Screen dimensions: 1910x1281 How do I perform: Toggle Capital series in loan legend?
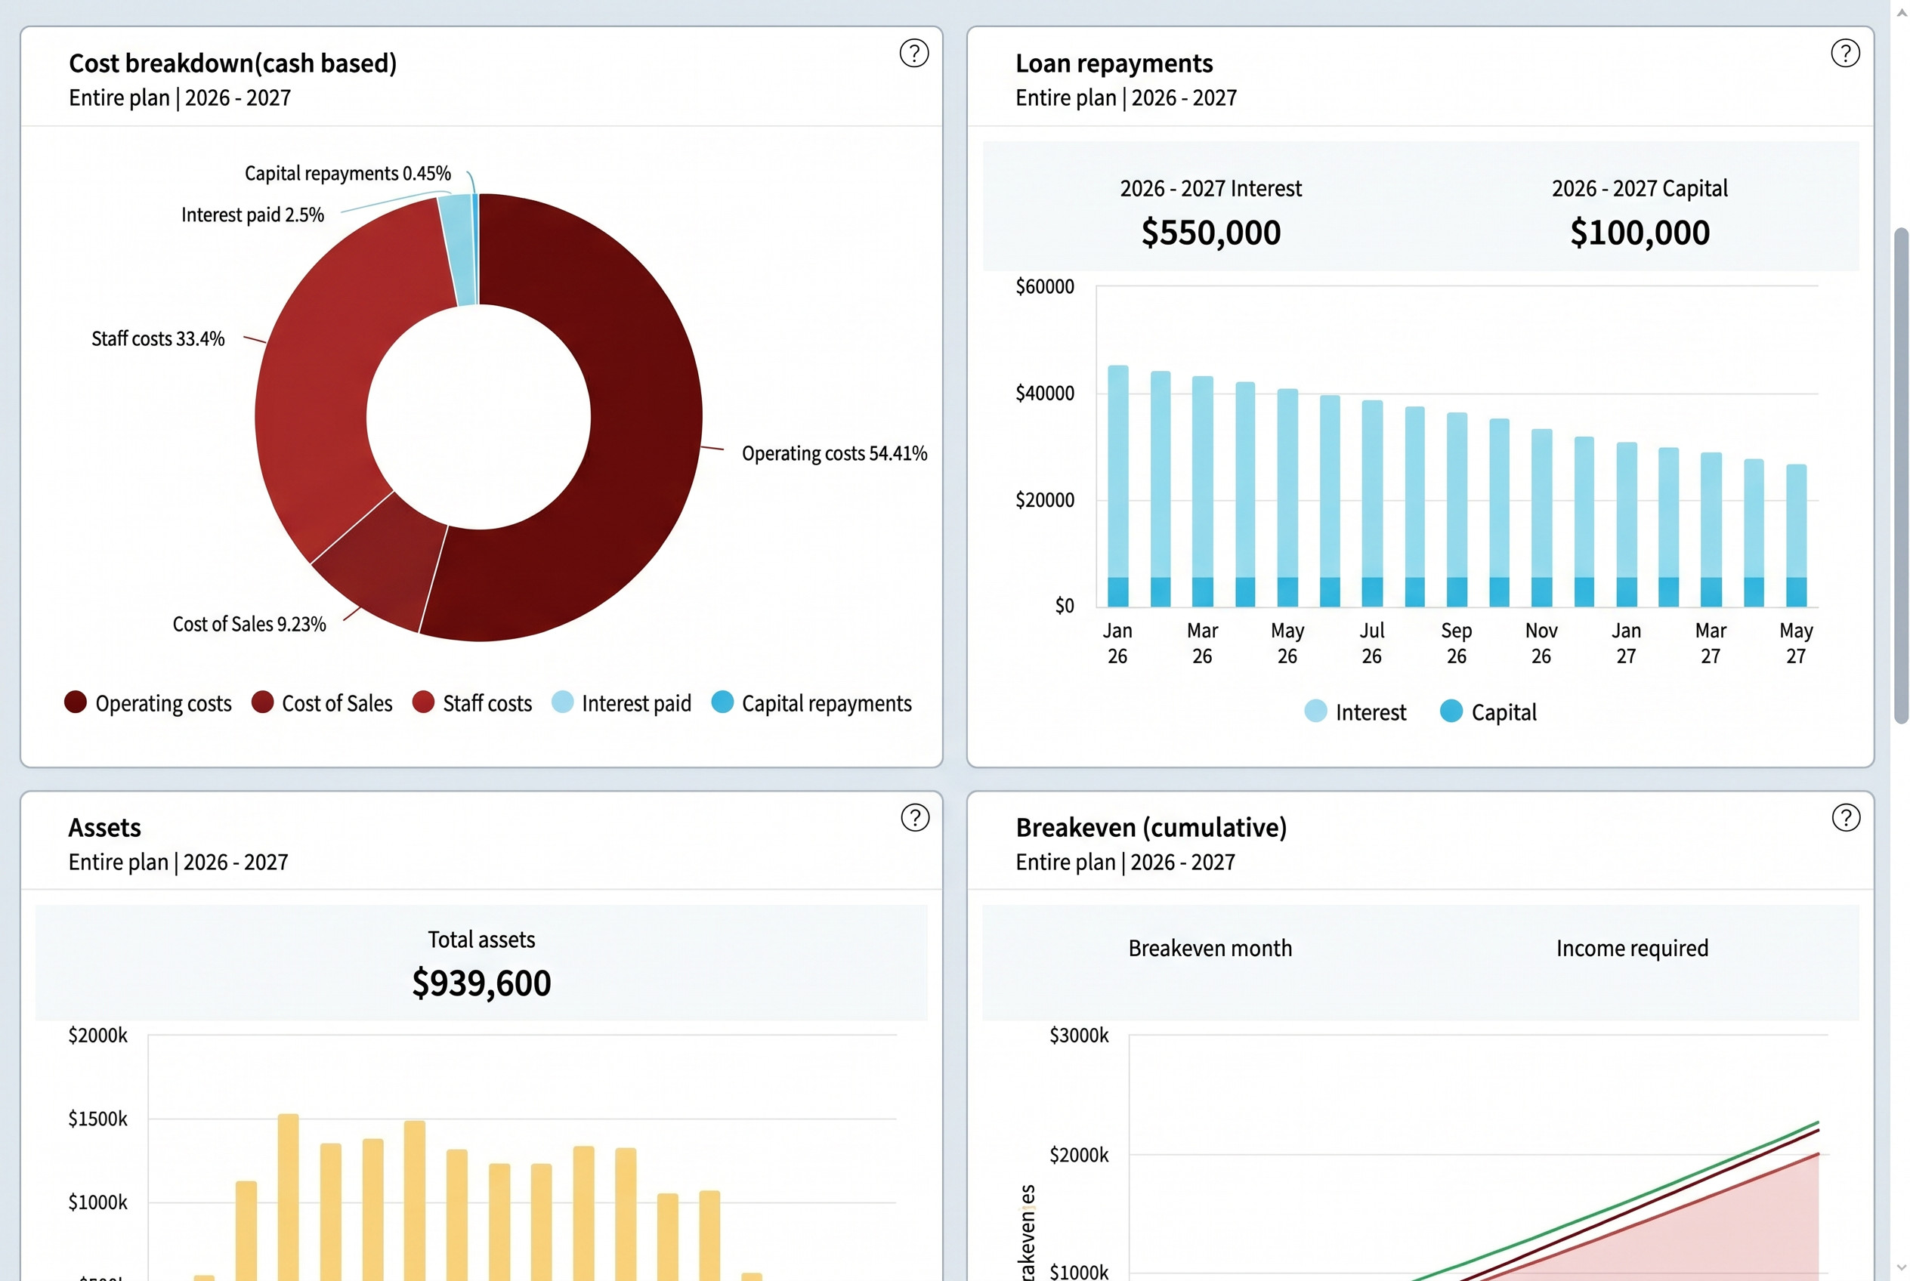coord(1488,711)
